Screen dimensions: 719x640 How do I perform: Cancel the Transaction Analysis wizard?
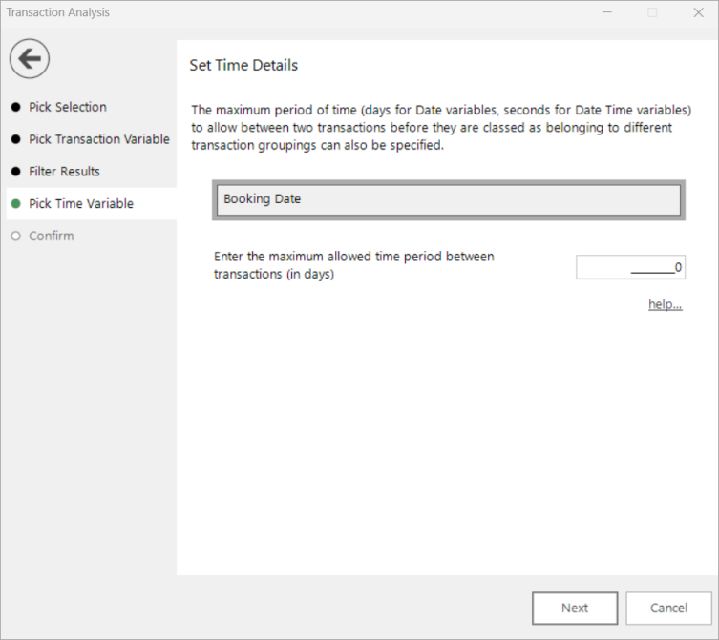pos(668,608)
